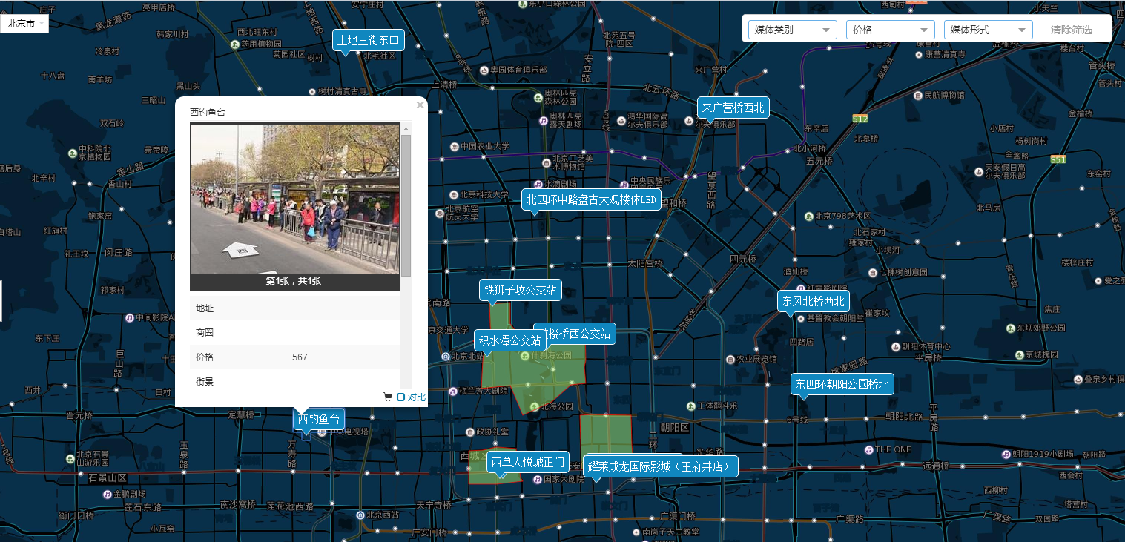The height and width of the screenshot is (542, 1125).
Task: Click the 七棵树创意园 POI icon
Action: click(x=871, y=271)
